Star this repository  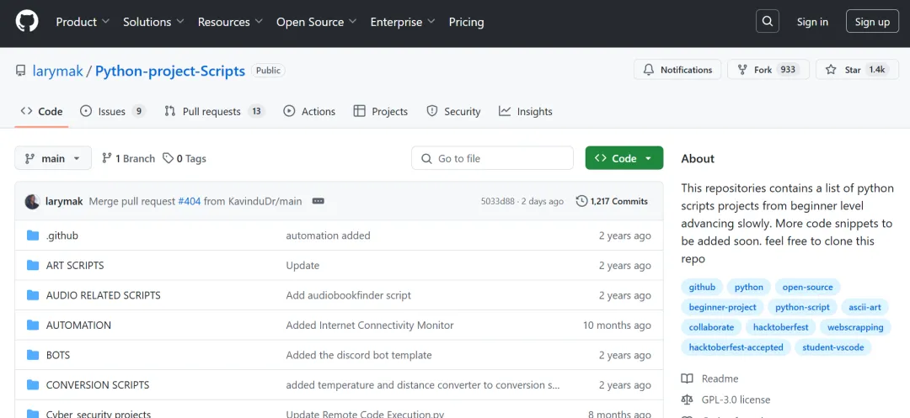click(854, 70)
